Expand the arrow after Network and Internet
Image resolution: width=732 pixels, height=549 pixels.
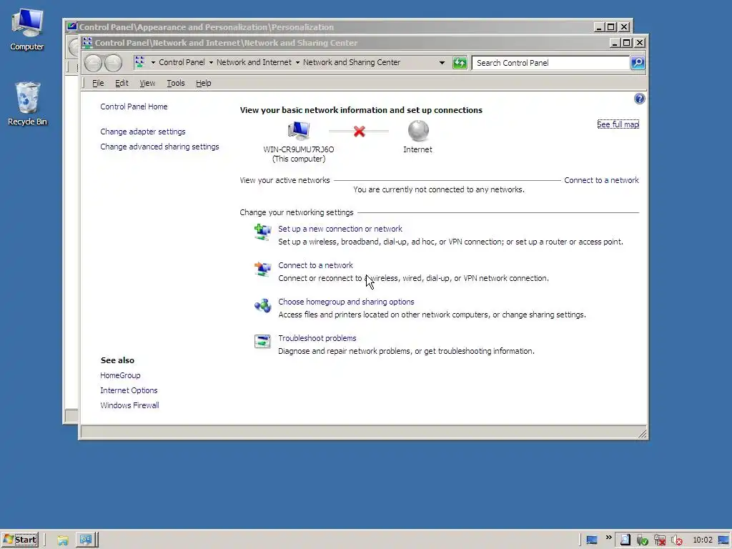(x=297, y=63)
